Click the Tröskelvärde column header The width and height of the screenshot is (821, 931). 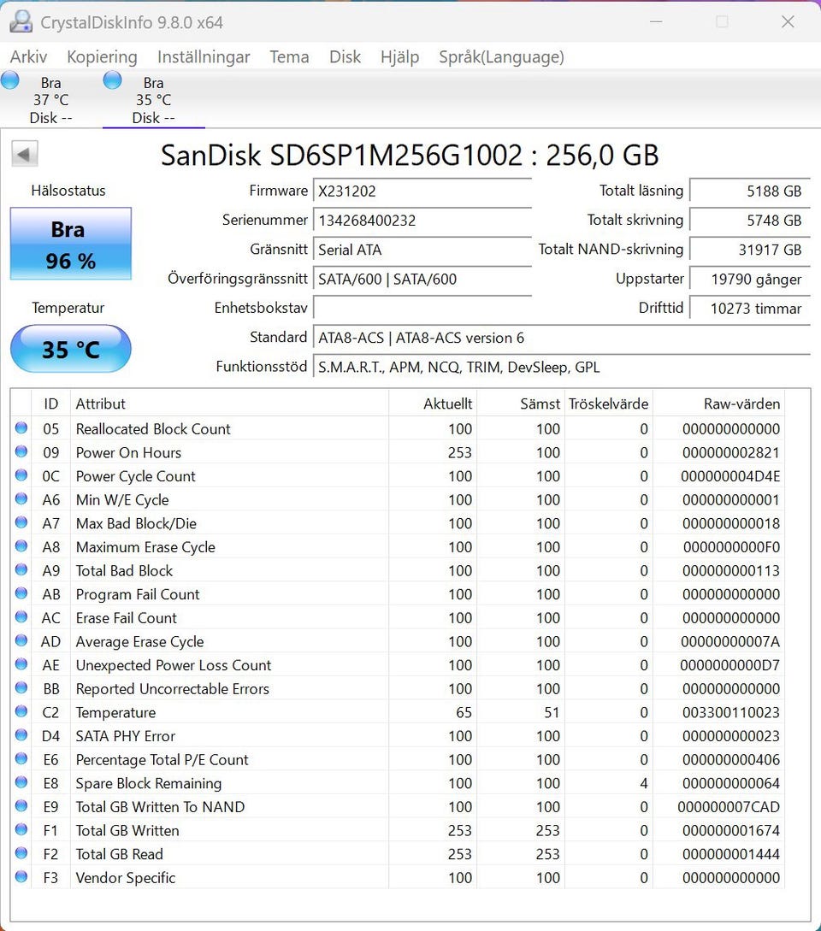pos(608,404)
